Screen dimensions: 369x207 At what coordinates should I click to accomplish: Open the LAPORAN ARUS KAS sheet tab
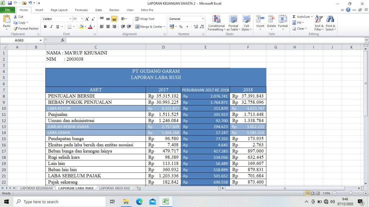coord(115,188)
